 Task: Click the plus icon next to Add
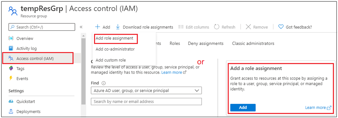pyautogui.click(x=98, y=27)
